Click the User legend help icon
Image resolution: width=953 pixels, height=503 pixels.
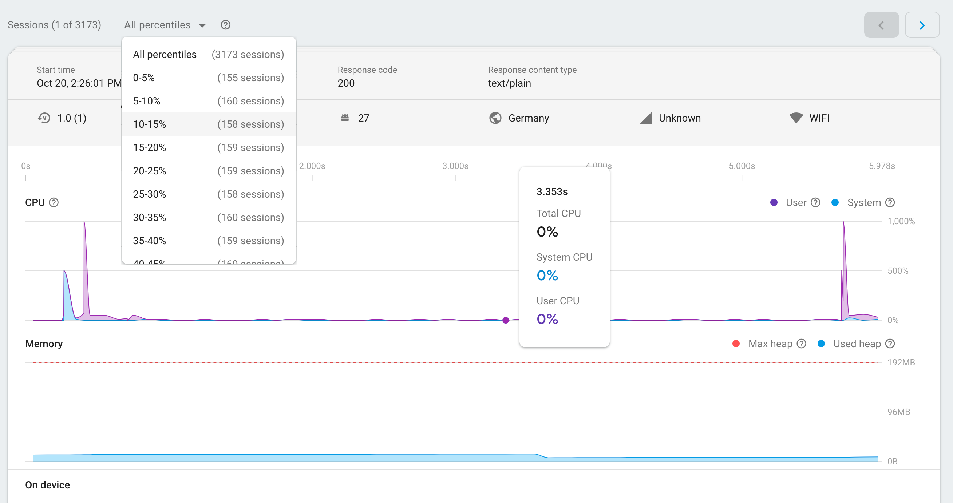point(815,202)
